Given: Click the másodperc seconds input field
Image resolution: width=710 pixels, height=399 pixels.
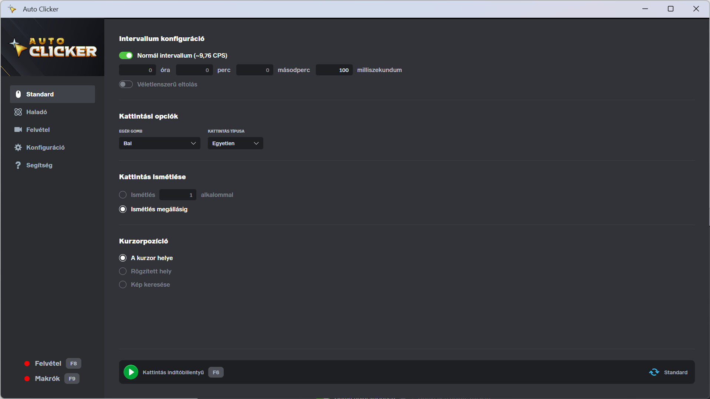Looking at the screenshot, I should [255, 70].
